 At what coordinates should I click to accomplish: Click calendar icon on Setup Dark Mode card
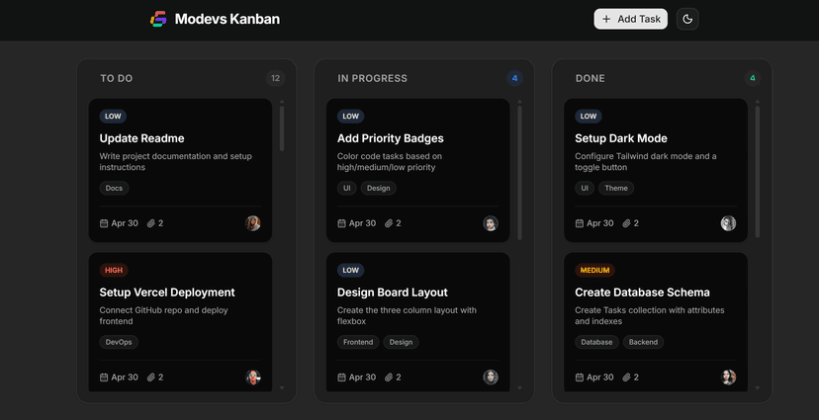point(580,223)
